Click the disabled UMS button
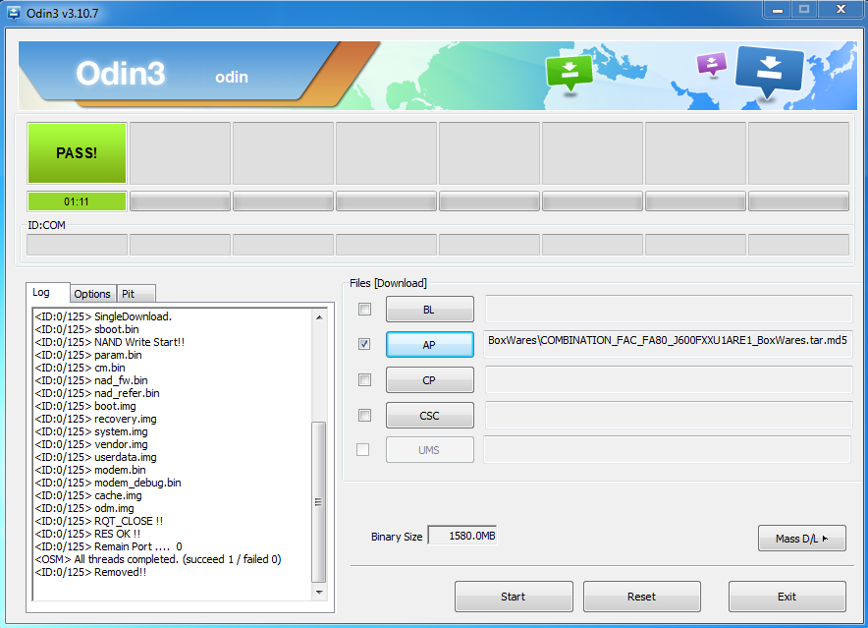 (429, 450)
